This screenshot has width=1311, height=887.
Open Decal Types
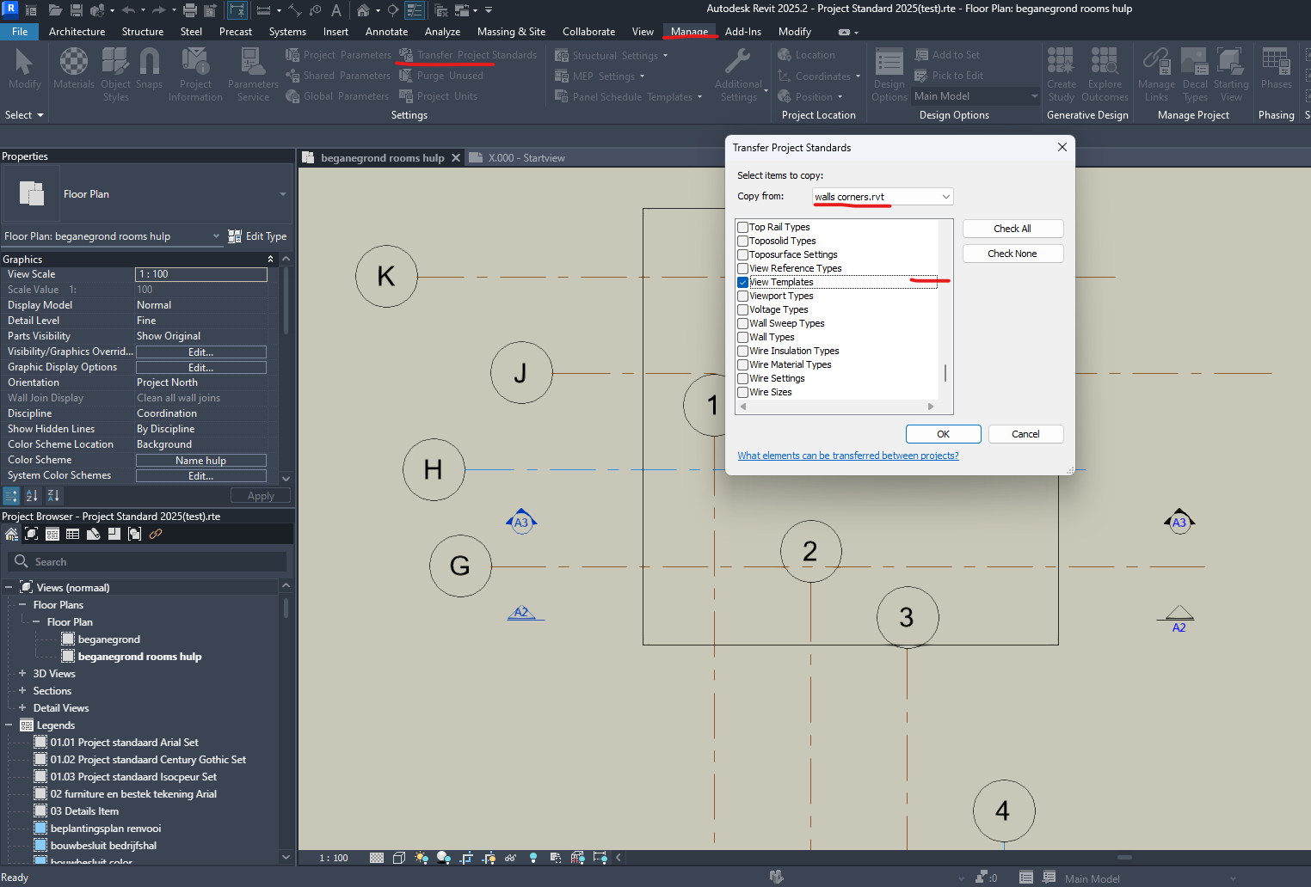(x=1195, y=74)
